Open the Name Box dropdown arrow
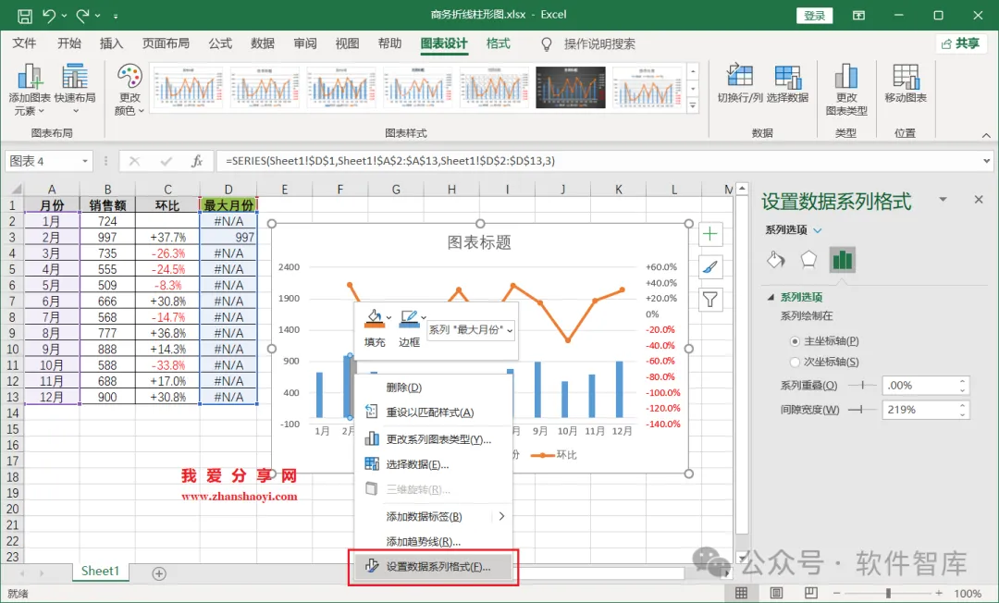This screenshot has width=999, height=603. click(x=85, y=161)
